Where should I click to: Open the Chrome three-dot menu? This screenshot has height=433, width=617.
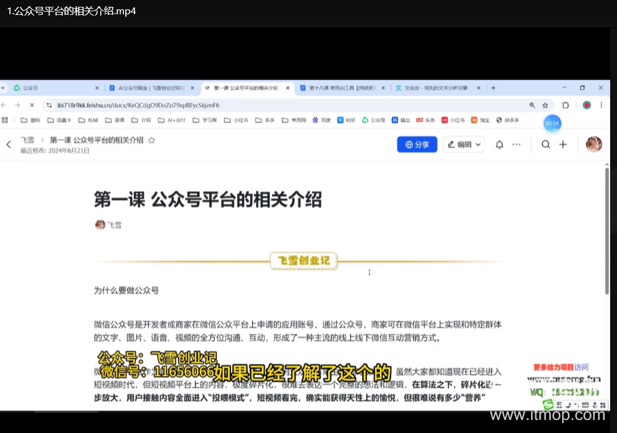pos(601,105)
